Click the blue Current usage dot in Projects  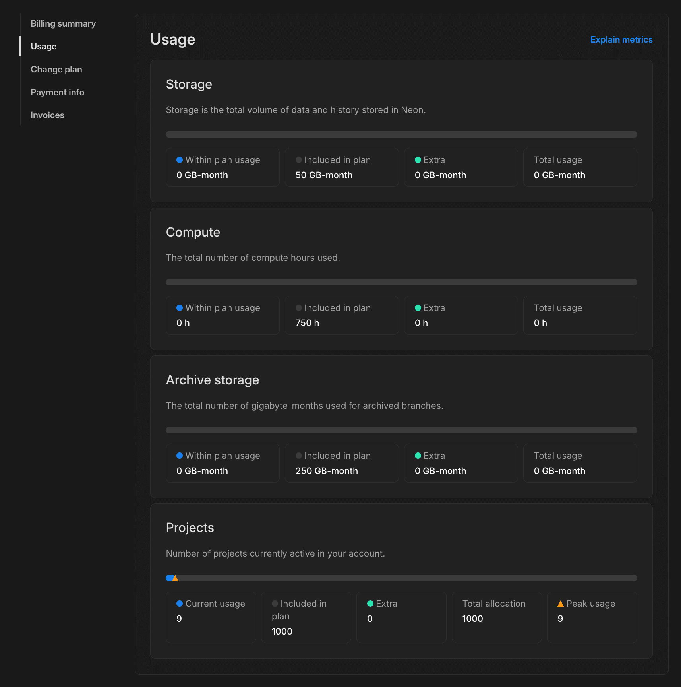(180, 604)
